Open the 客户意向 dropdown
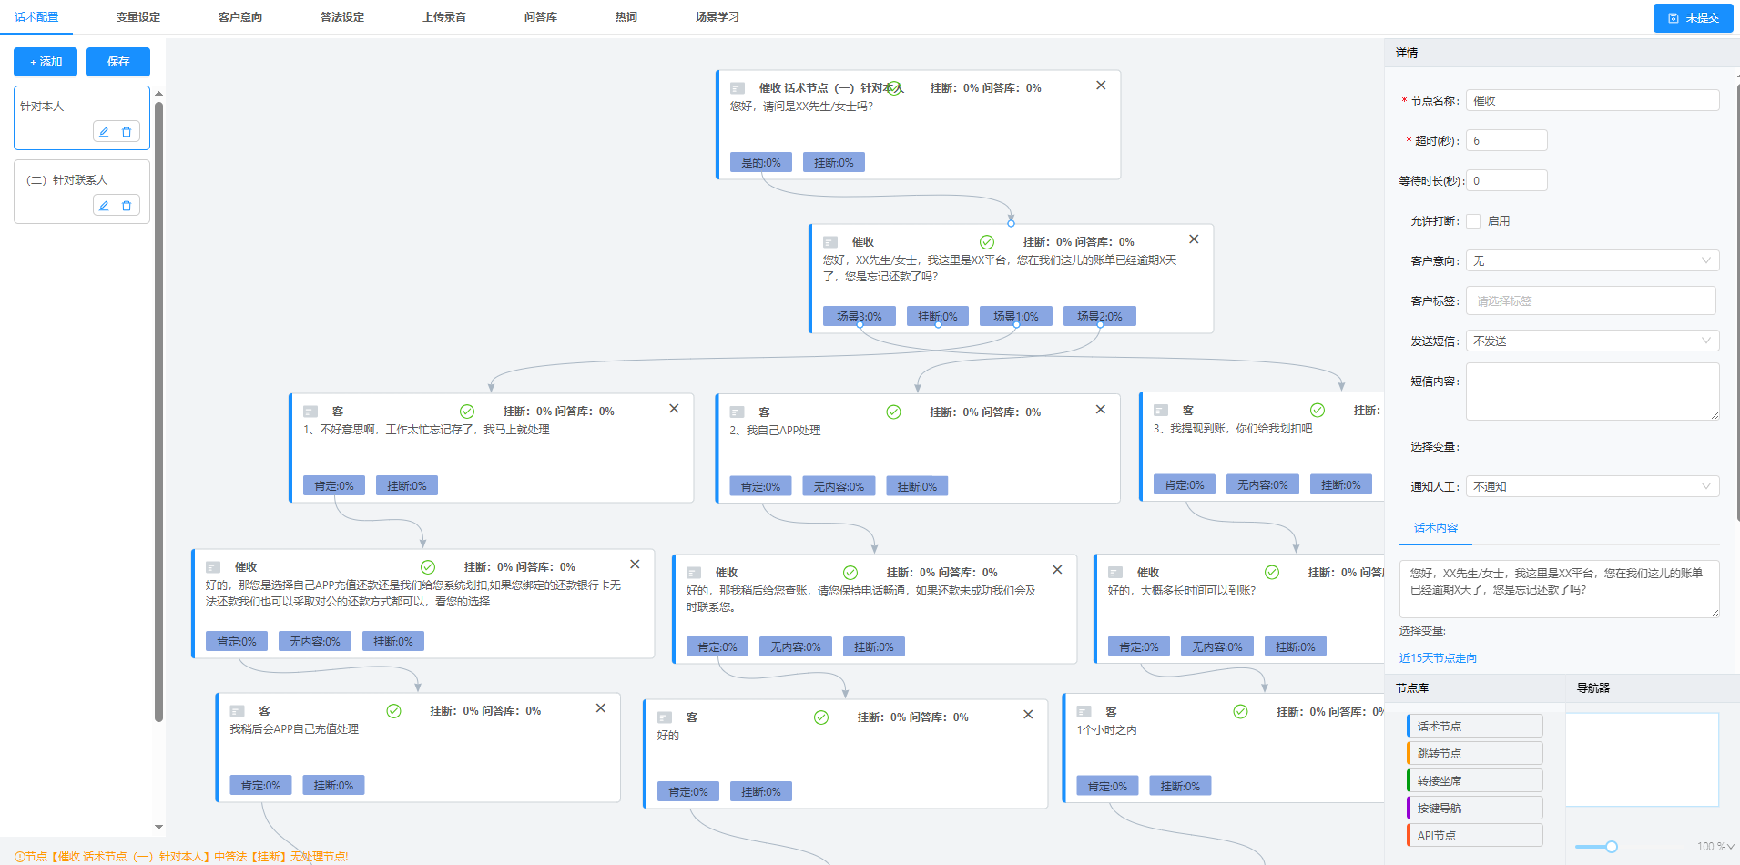Screen dimensions: 1740x865 click(x=1592, y=261)
